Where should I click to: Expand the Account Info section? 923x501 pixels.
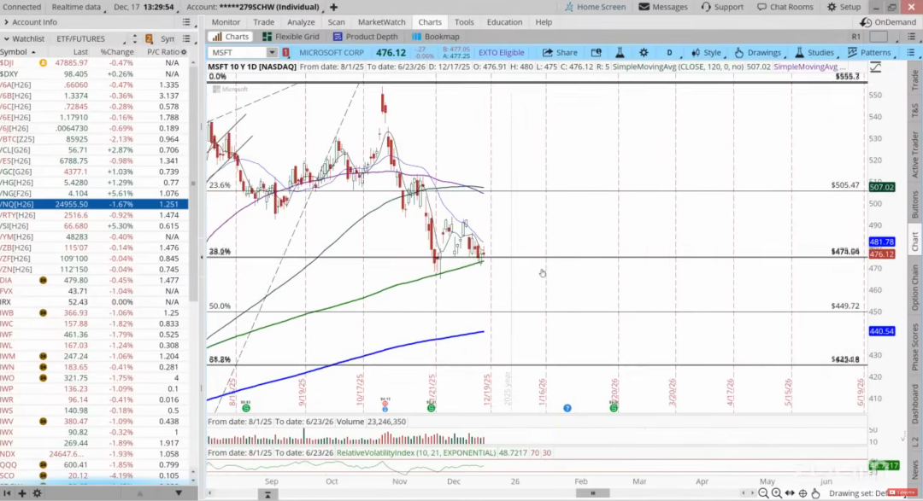(31, 21)
